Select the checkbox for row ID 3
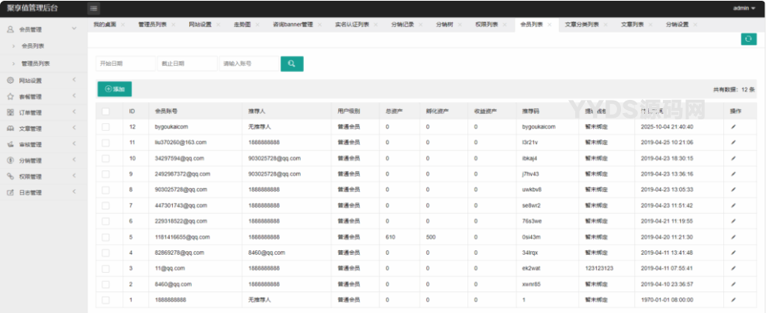The image size is (766, 313). click(105, 268)
